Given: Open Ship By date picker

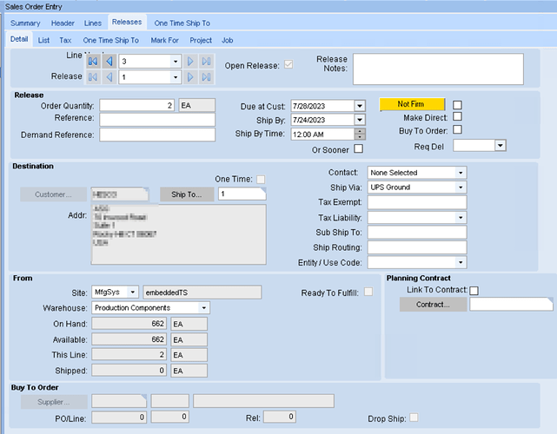Looking at the screenshot, I should (360, 120).
